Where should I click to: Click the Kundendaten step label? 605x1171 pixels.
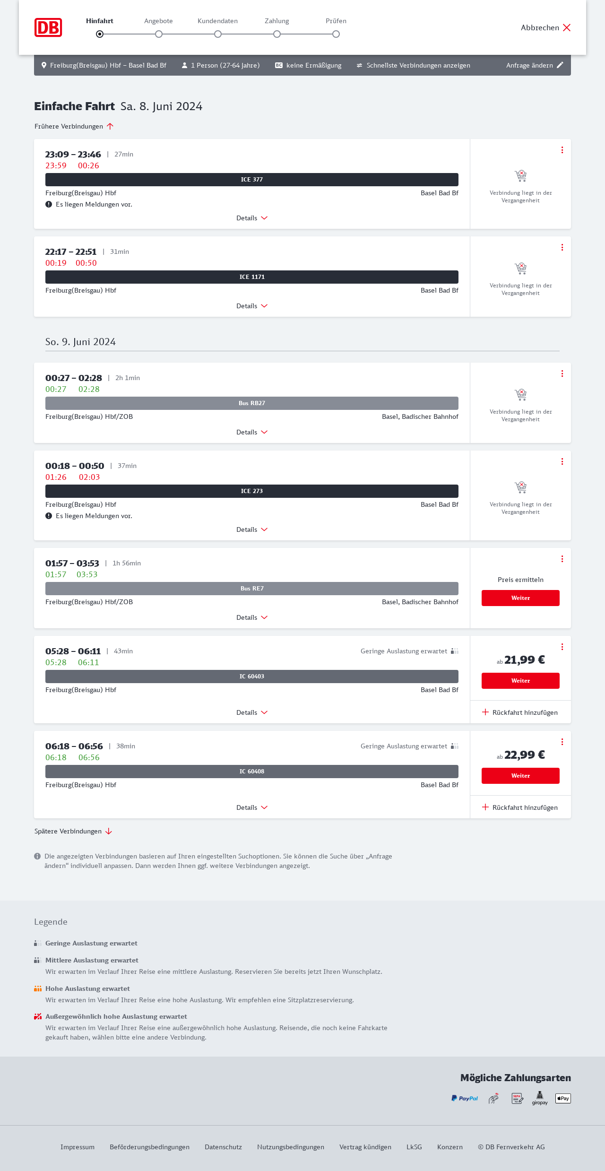pyautogui.click(x=217, y=21)
